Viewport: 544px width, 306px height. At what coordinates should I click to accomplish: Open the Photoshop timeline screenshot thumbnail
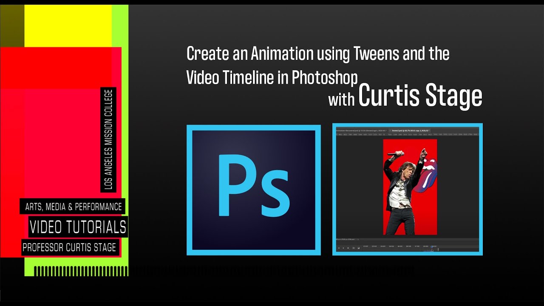(x=408, y=189)
